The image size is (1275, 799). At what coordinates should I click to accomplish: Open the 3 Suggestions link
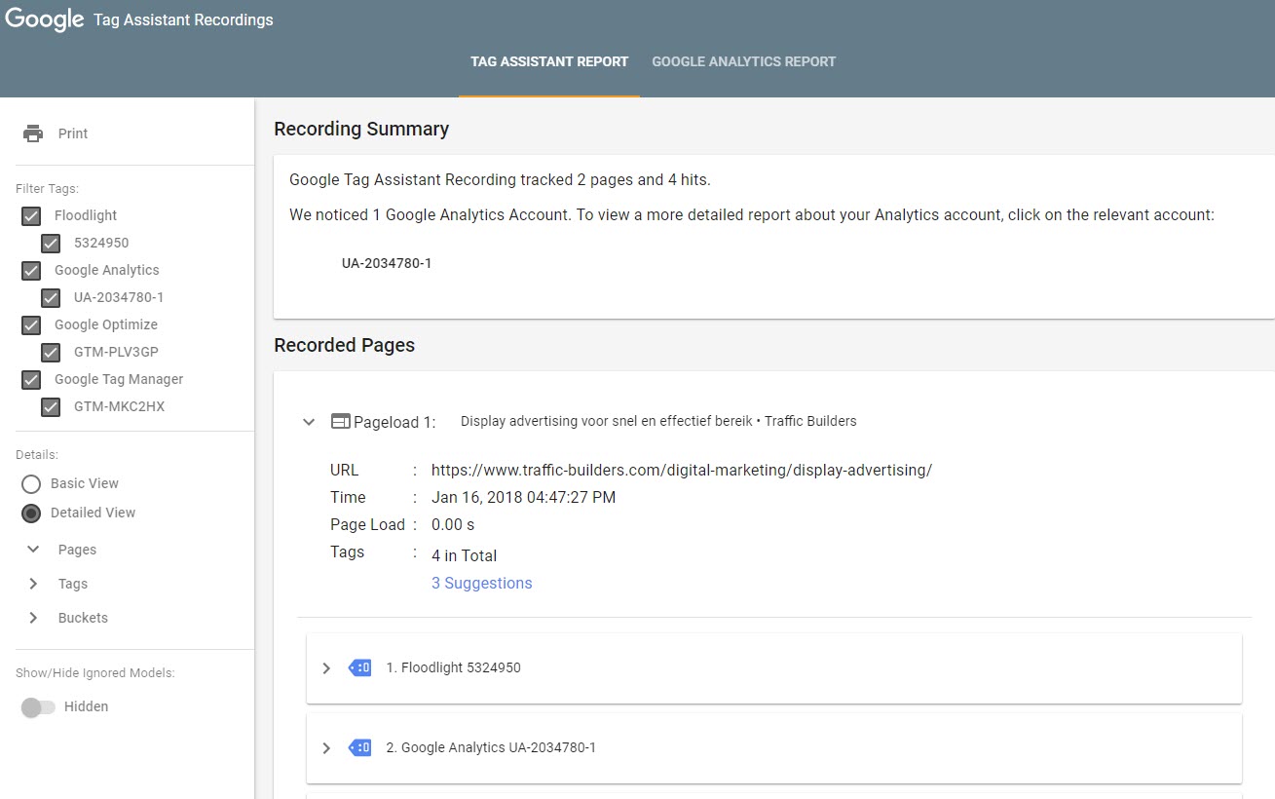482,583
